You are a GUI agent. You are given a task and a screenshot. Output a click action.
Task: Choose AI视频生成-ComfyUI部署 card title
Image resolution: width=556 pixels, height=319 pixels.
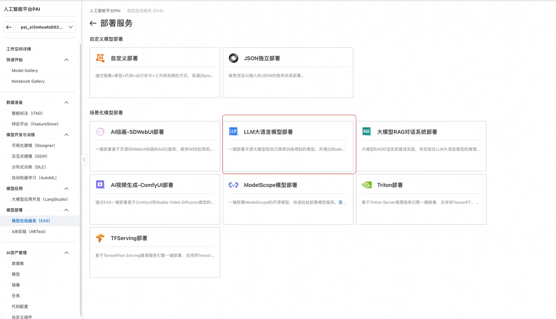pos(142,185)
